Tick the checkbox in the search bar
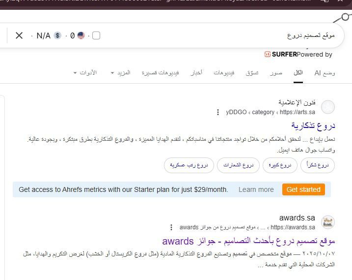This screenshot has height=280, width=352. tap(96, 35)
